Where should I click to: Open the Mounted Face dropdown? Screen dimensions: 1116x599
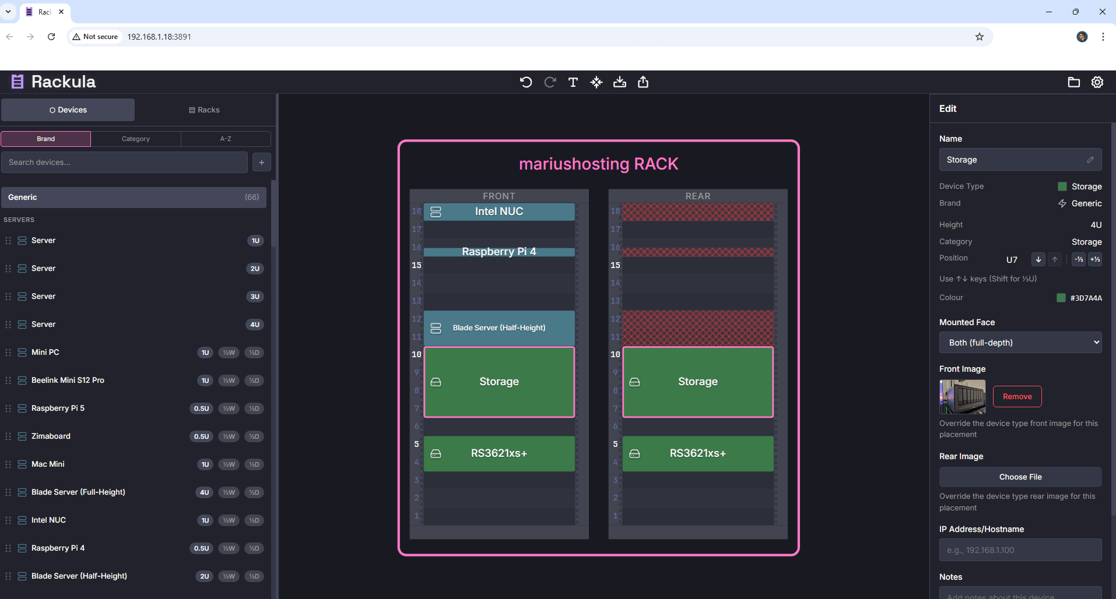[1020, 343]
